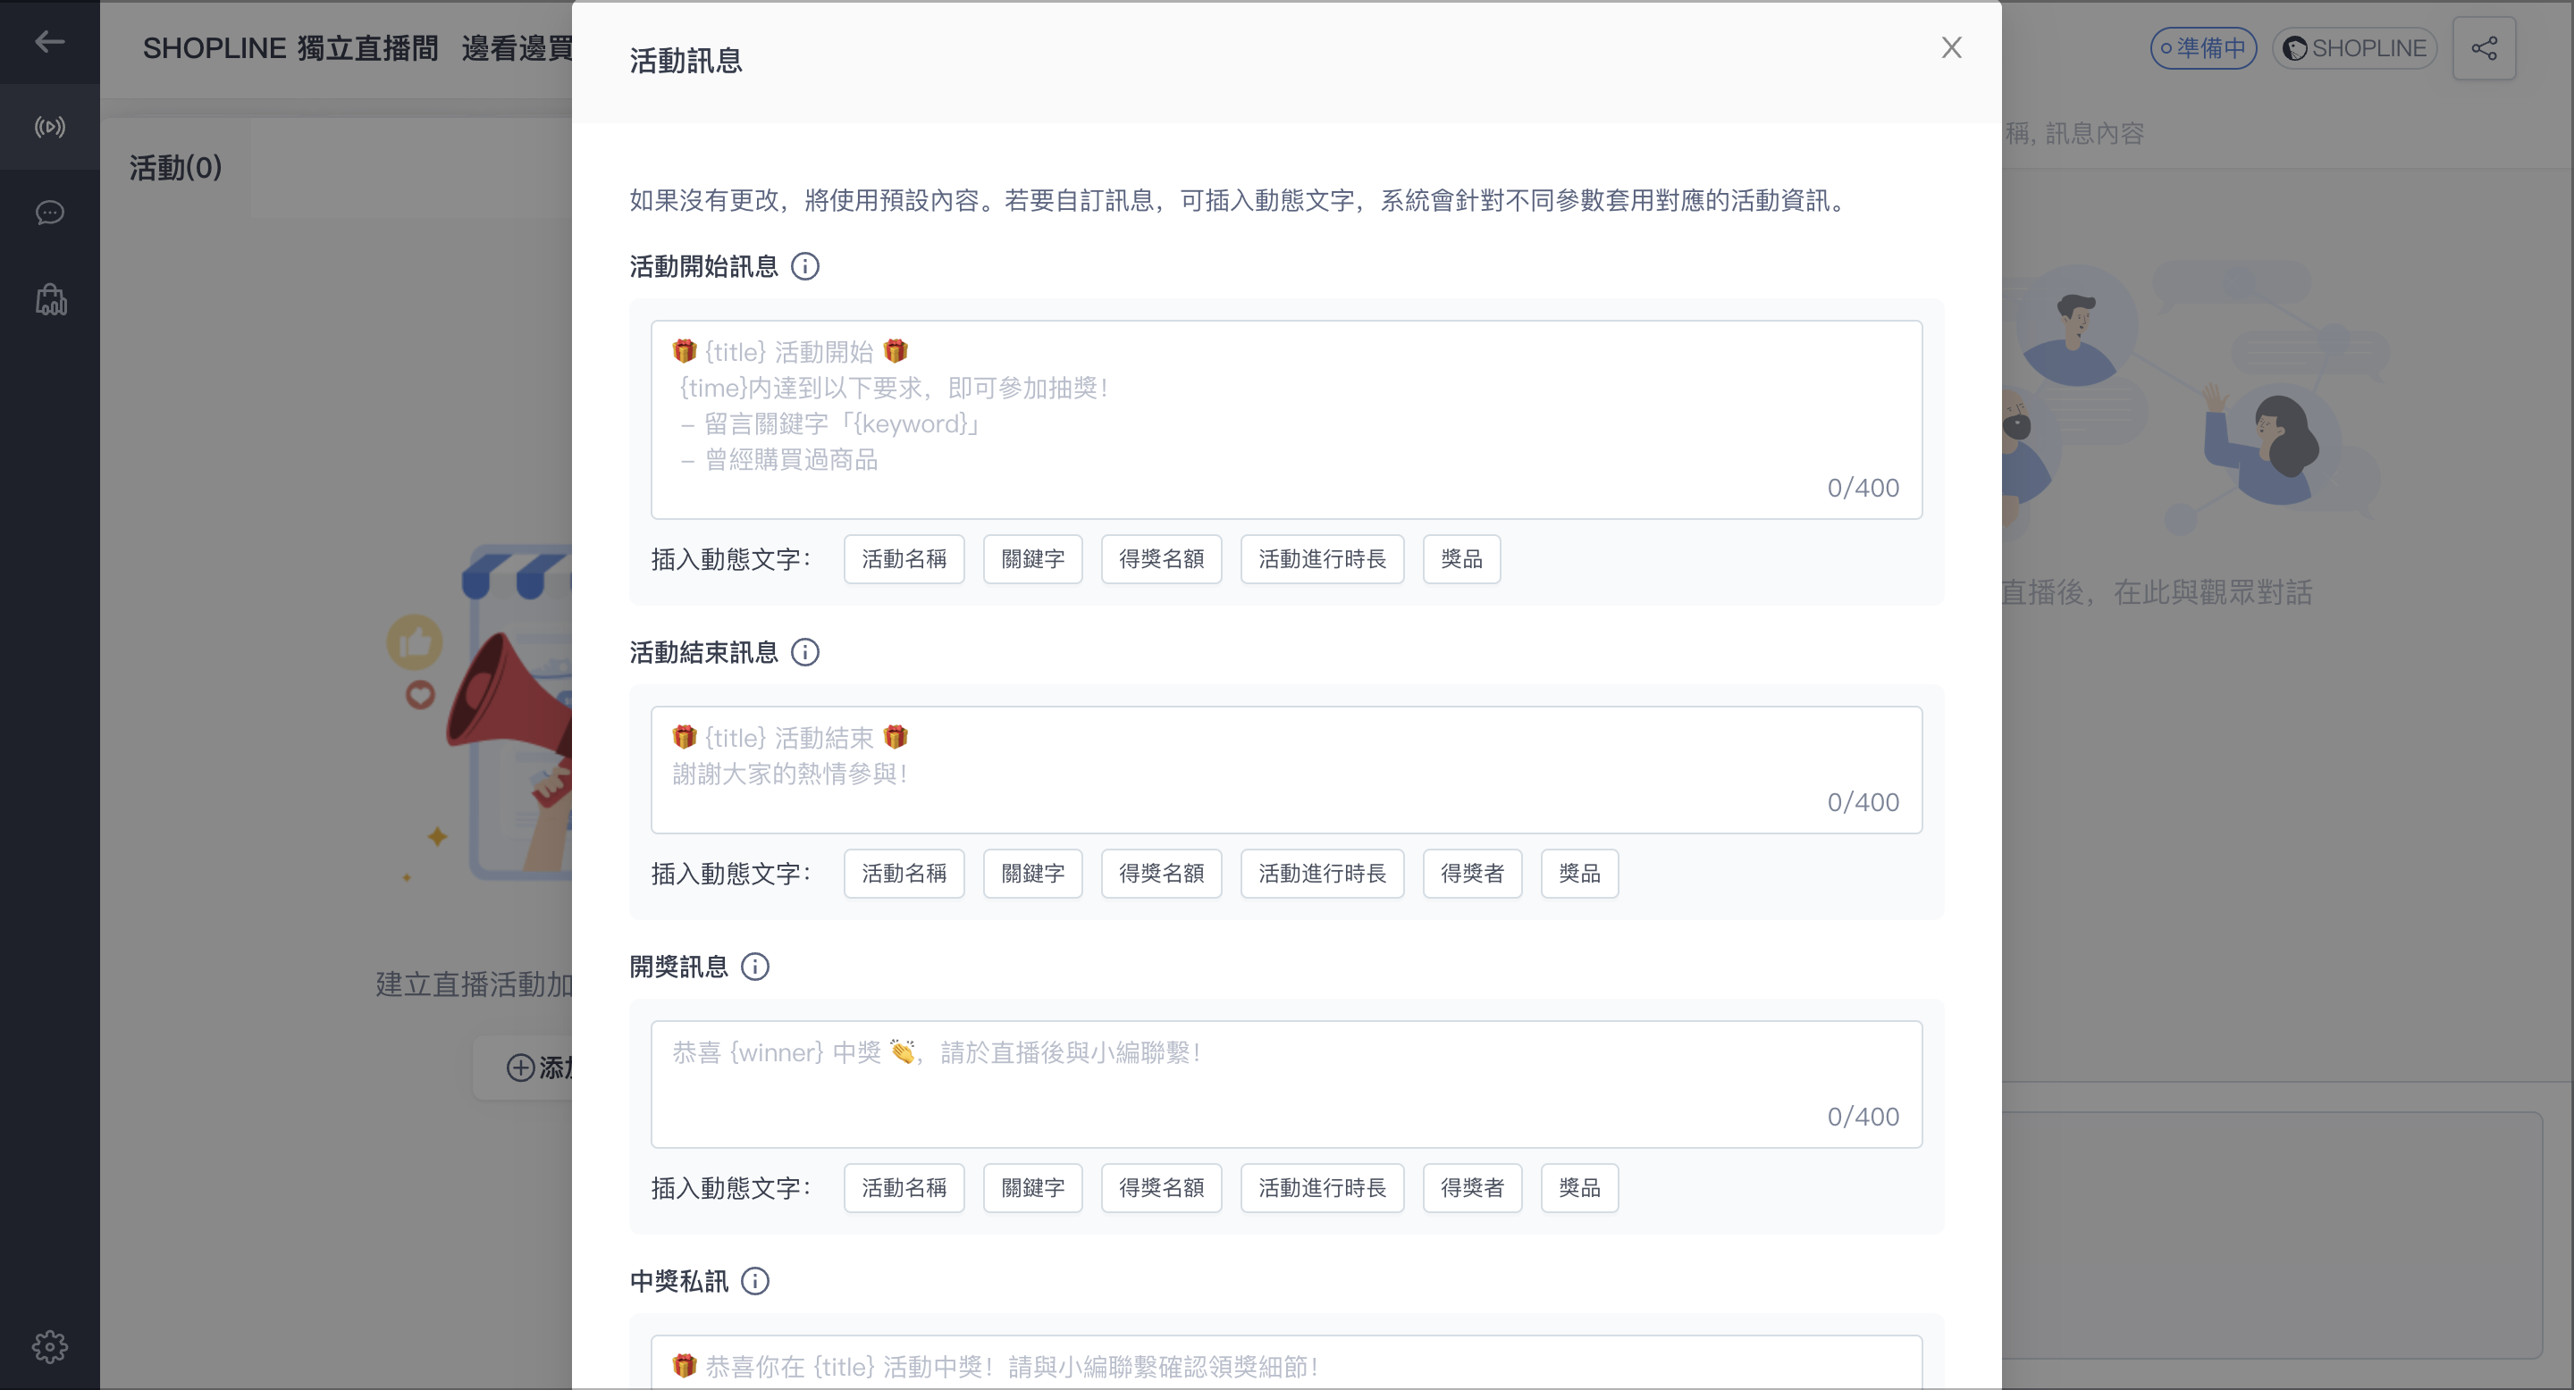Insert 得獎者 into end message
This screenshot has height=1390, width=2574.
[x=1472, y=874]
